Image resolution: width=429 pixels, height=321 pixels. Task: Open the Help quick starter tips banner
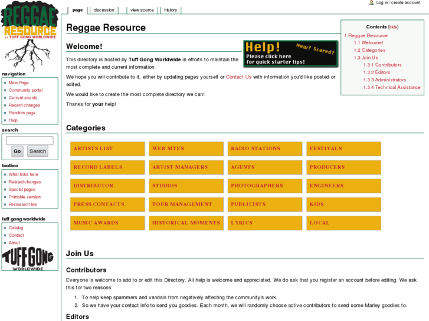[290, 54]
